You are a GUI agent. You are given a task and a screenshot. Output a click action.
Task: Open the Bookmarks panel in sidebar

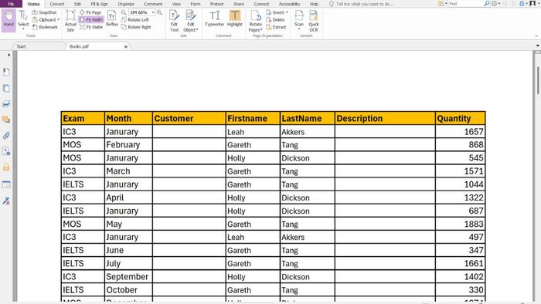click(x=6, y=72)
